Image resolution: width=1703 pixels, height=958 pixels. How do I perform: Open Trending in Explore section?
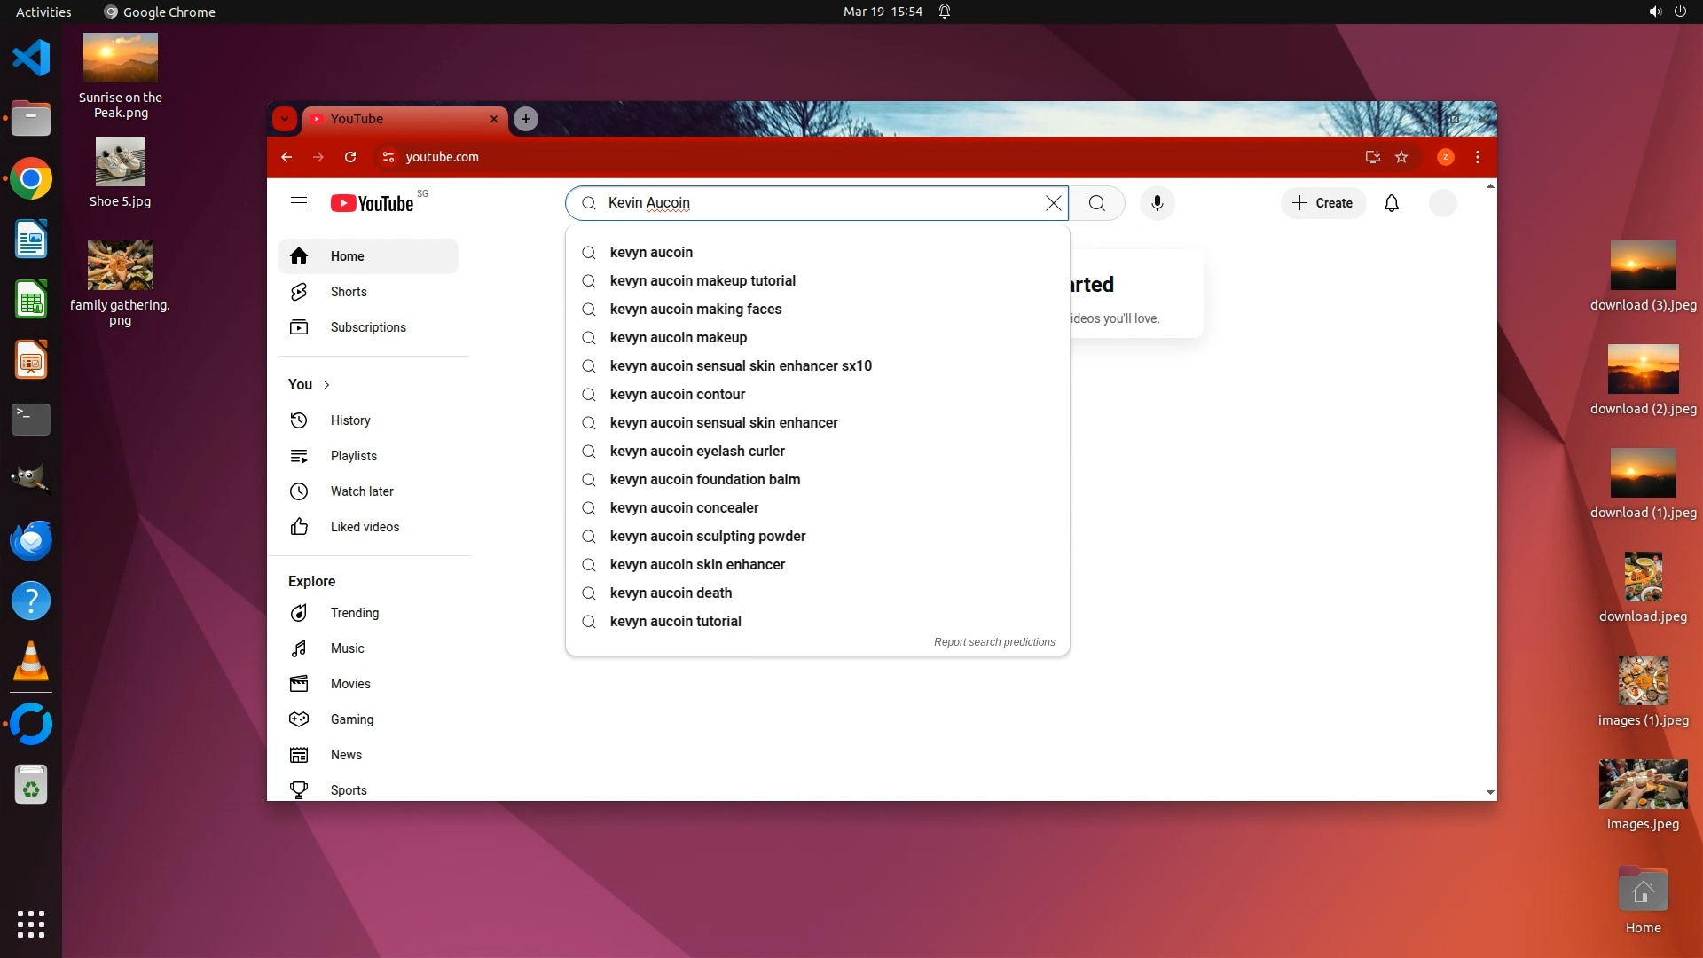354,613
